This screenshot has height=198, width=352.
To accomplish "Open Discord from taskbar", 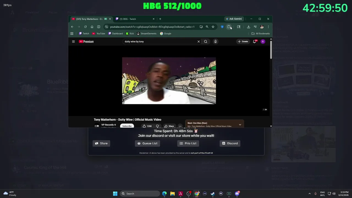I will (x=237, y=194).
